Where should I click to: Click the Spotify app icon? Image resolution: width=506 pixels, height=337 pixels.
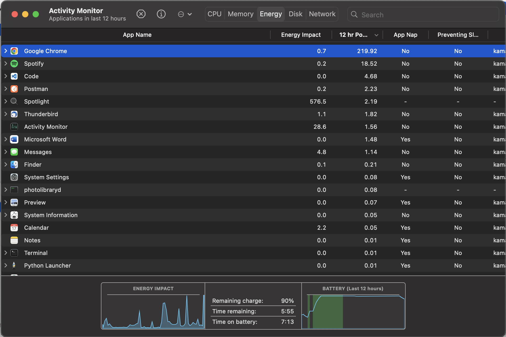click(x=14, y=64)
